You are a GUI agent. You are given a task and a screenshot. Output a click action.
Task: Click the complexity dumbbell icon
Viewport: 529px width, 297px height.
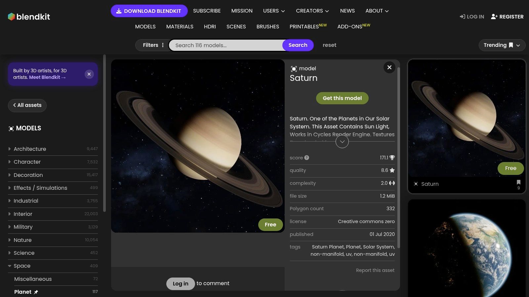click(392, 183)
